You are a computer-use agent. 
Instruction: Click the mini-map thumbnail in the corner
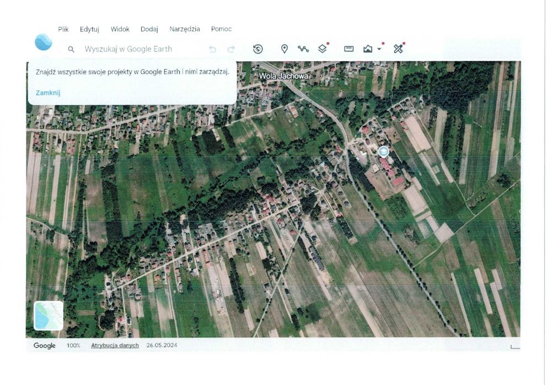coord(49,316)
